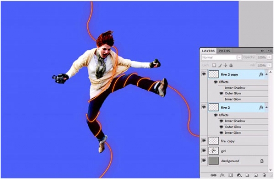Collapse effects of fire 2 layer
274x179 pixels.
pyautogui.click(x=266, y=107)
